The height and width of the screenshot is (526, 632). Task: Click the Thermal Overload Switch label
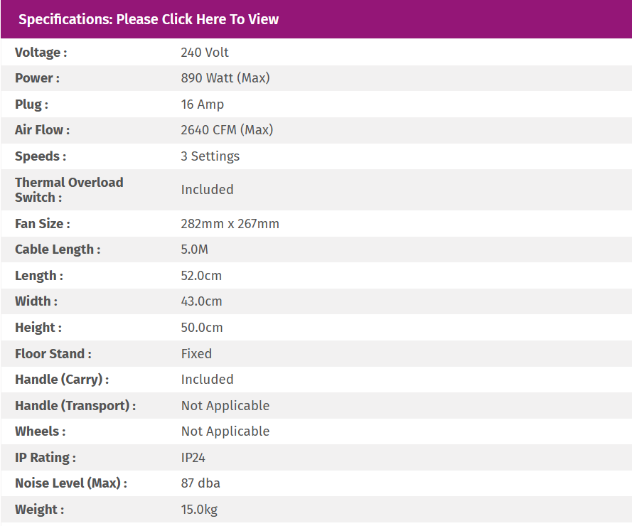(69, 190)
